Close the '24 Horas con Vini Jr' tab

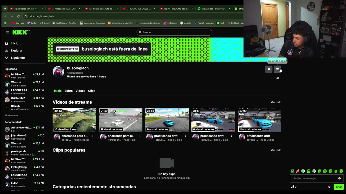click(42, 9)
